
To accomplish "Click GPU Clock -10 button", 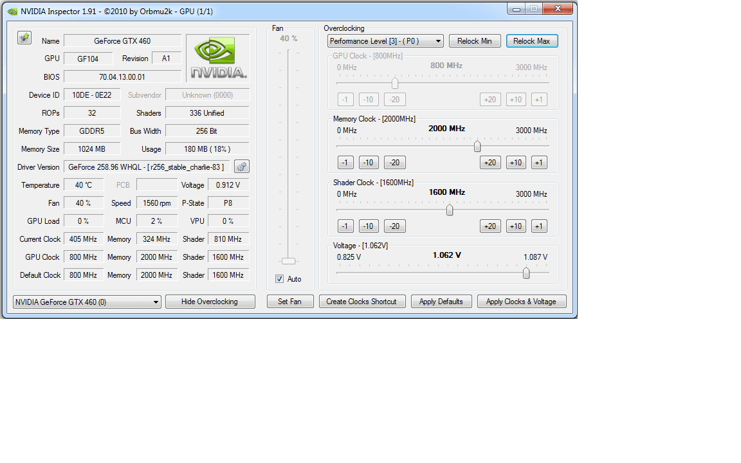I will [x=368, y=100].
